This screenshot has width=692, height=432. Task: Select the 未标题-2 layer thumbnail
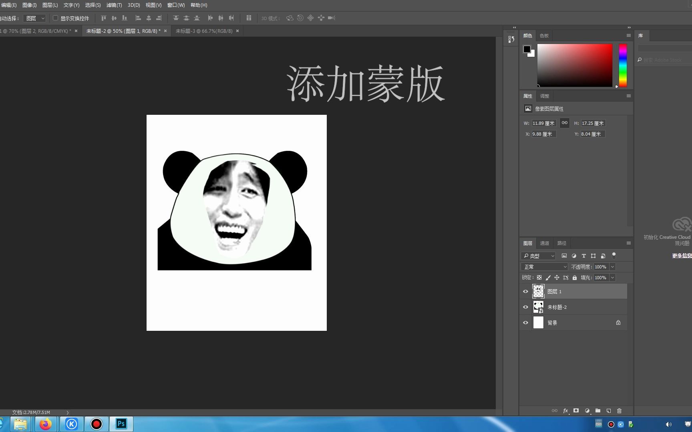click(538, 307)
